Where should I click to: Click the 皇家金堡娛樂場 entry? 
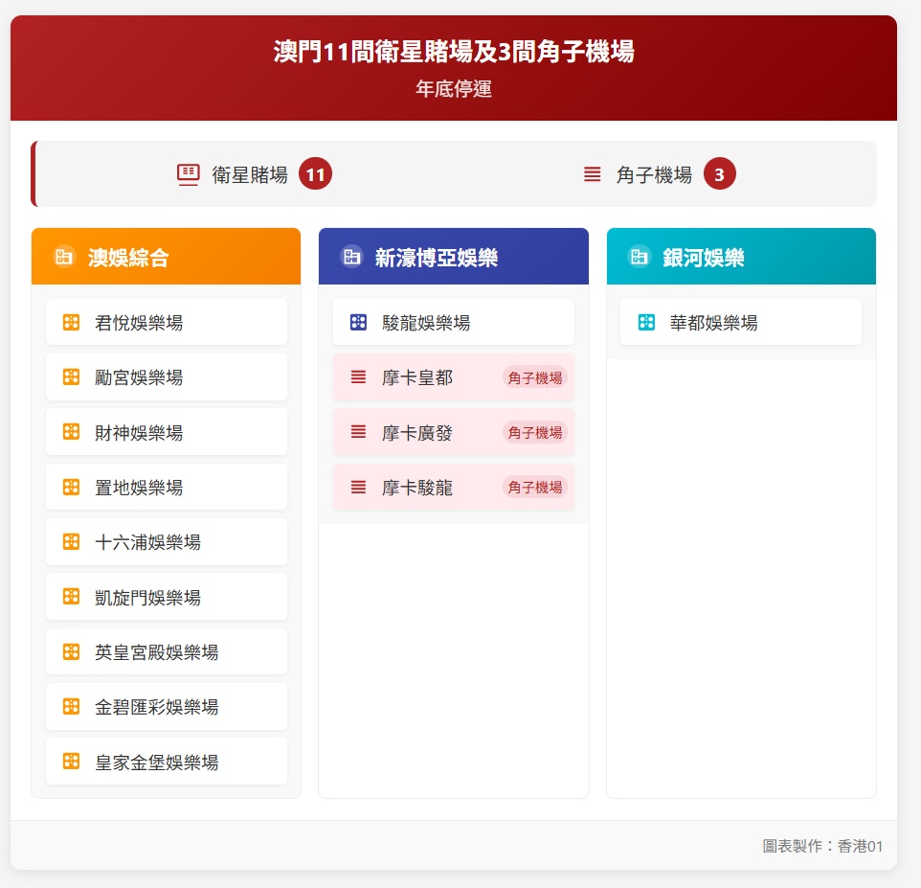[x=166, y=763]
